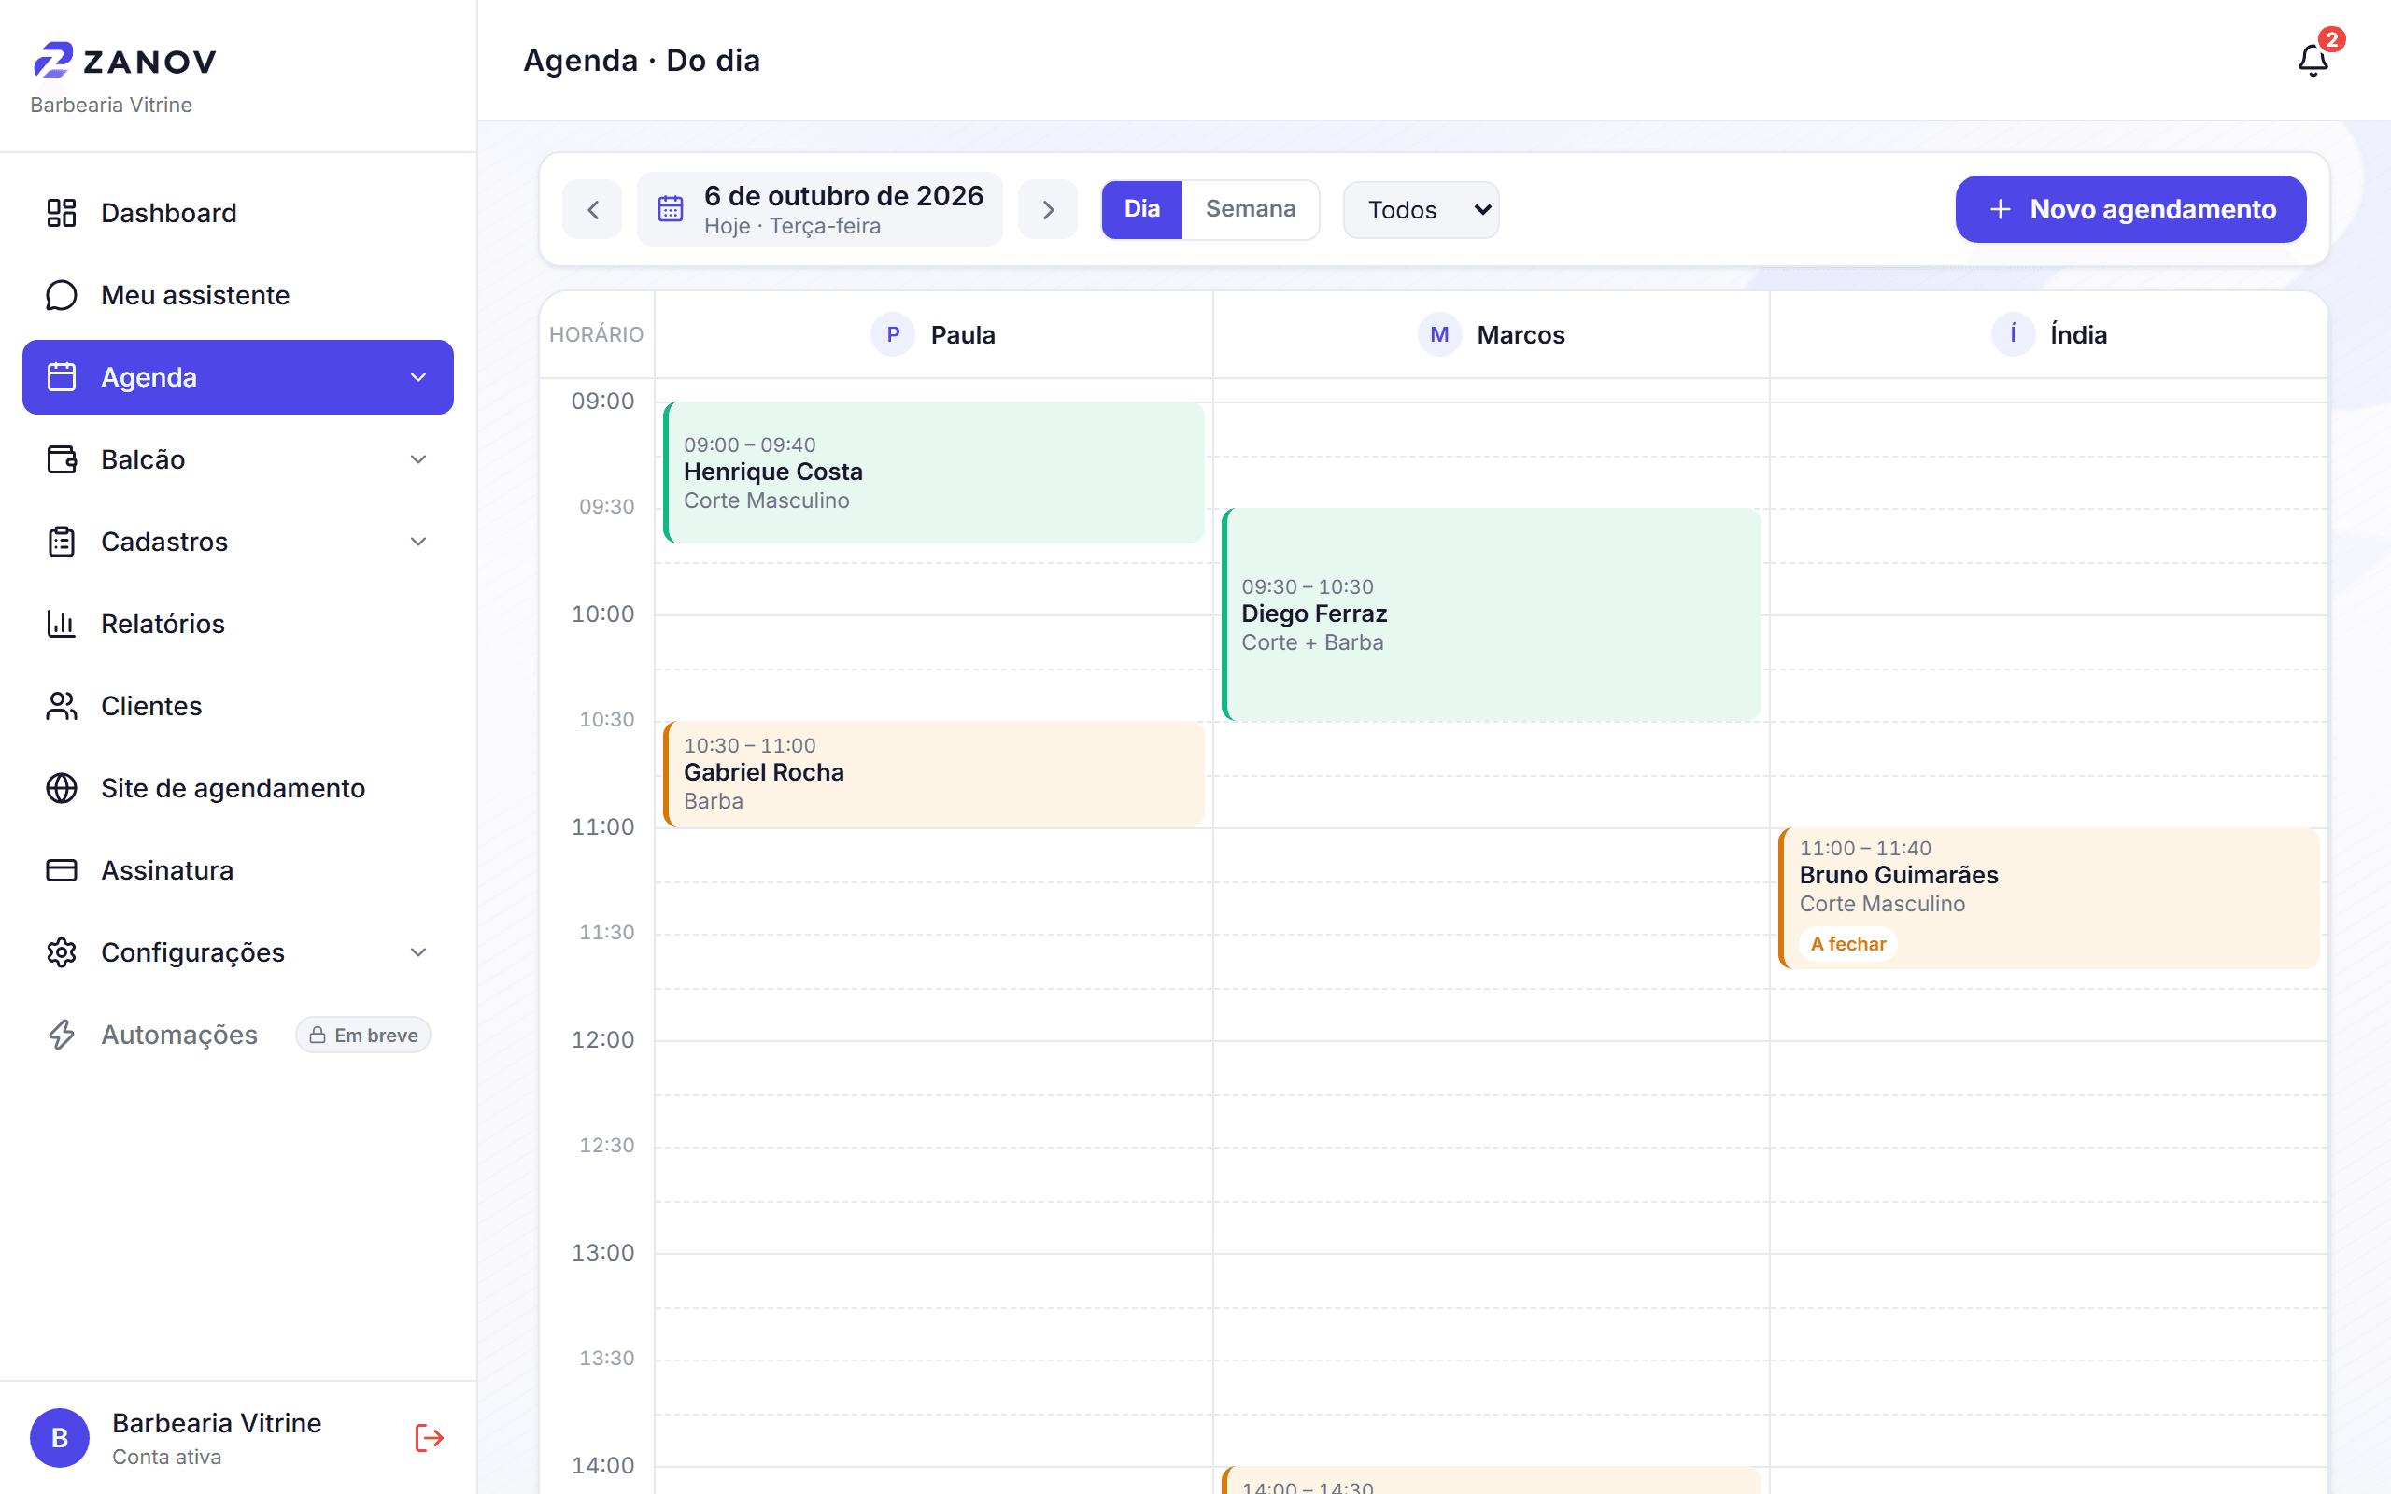Go to next day arrow
Screen dimensions: 2391x1494
coord(1047,209)
